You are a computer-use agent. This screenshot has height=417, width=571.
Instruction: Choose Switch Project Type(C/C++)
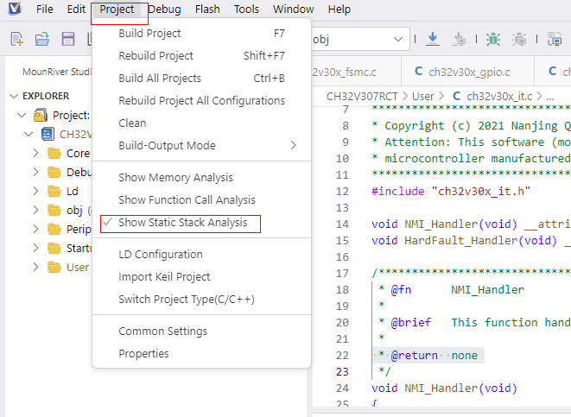202,299
